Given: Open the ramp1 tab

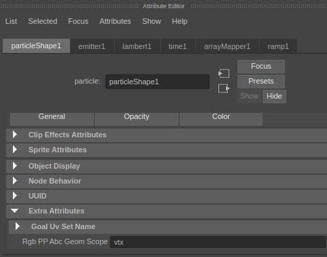Looking at the screenshot, I should 278,46.
